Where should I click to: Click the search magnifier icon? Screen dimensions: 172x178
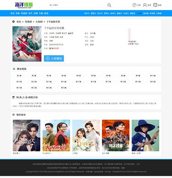tap(109, 5)
